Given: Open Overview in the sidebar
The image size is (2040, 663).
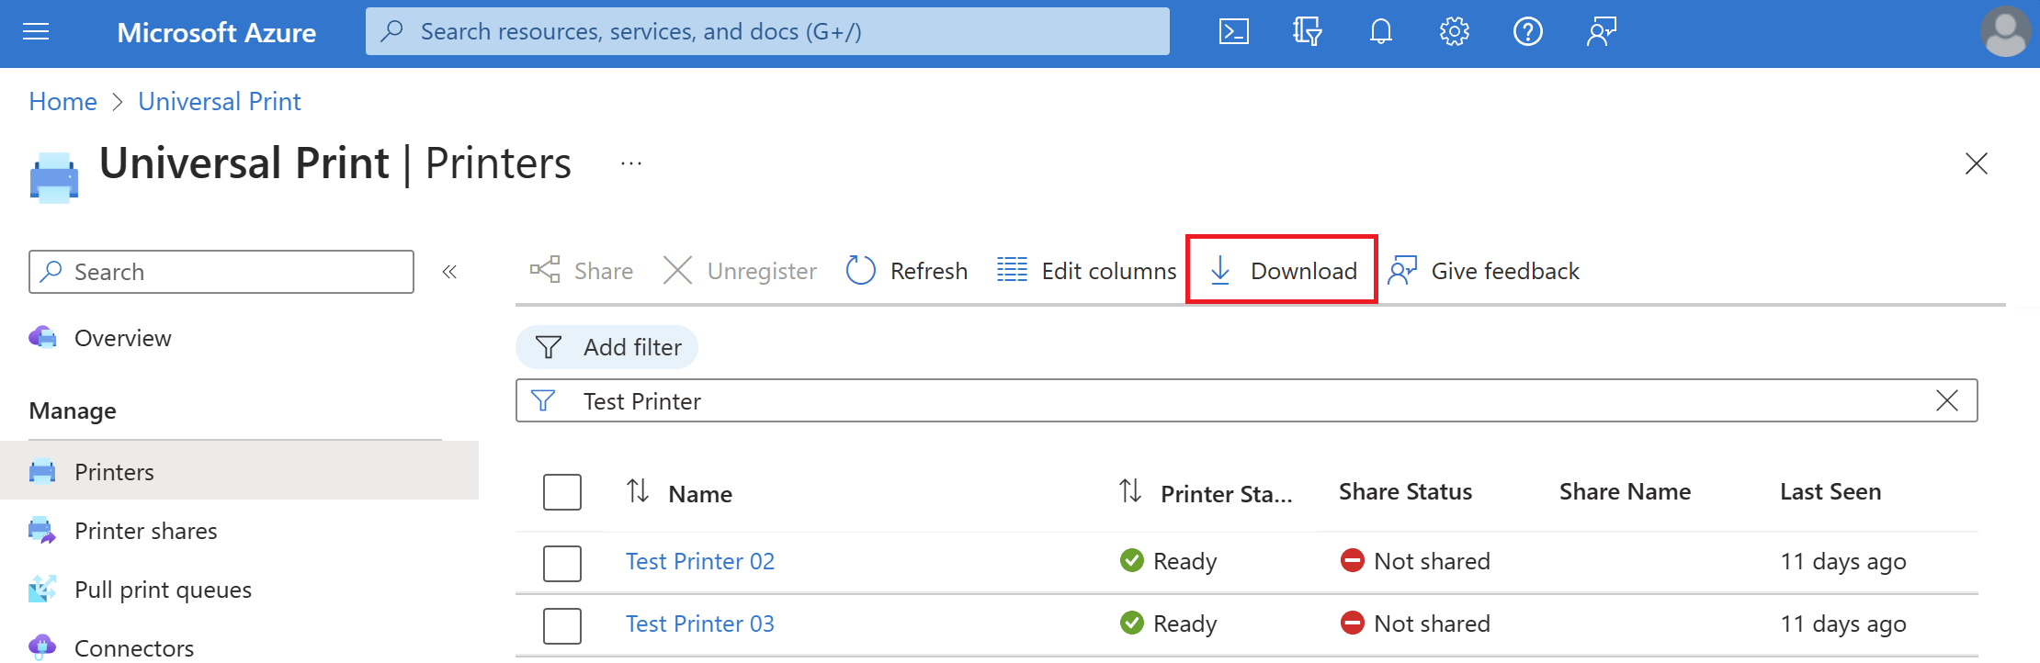Looking at the screenshot, I should [x=122, y=338].
